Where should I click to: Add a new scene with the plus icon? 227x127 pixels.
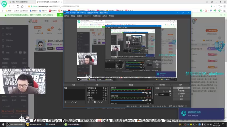[x=66, y=102]
